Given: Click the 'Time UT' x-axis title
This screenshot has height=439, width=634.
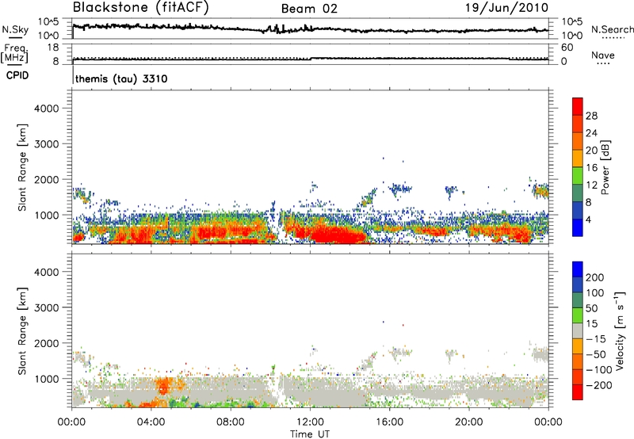Looking at the screenshot, I should point(310,433).
